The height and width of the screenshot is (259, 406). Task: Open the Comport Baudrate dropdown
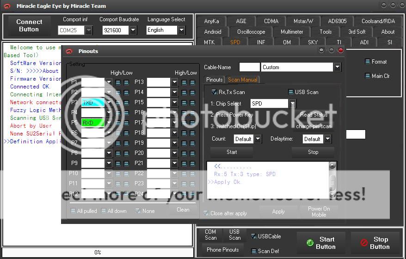[133, 30]
